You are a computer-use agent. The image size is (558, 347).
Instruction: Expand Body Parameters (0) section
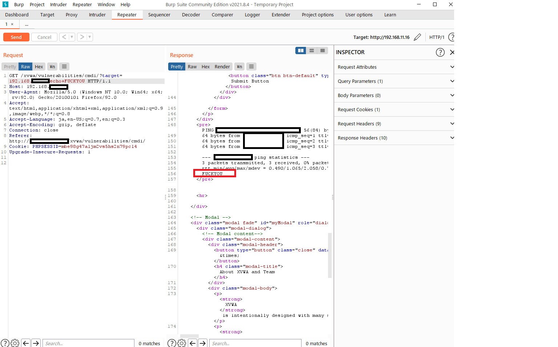[x=394, y=95]
